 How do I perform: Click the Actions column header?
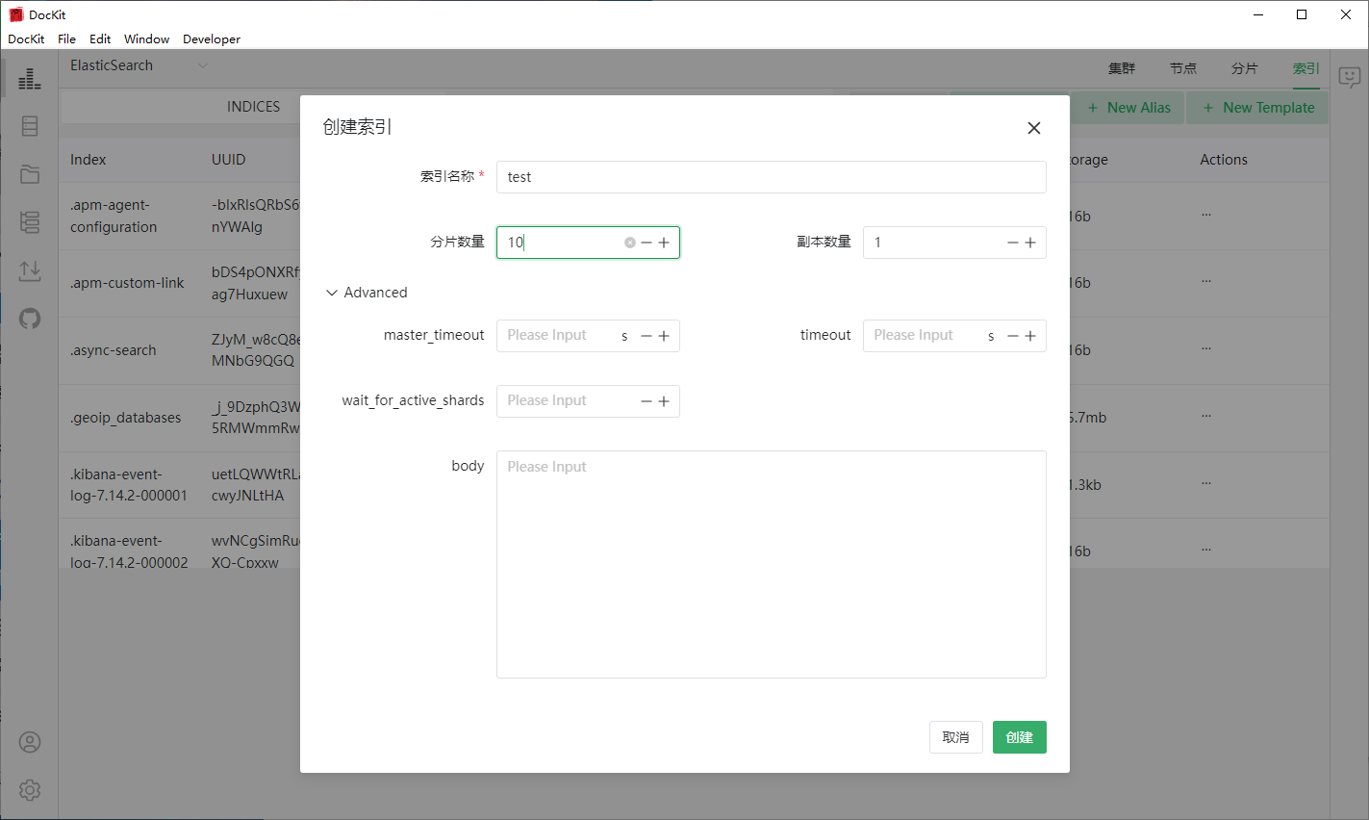pos(1224,160)
